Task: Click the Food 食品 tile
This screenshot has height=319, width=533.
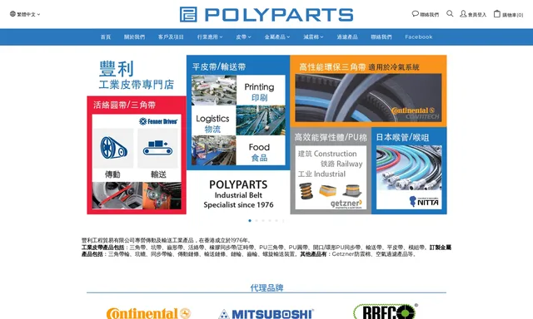Action: (x=260, y=150)
